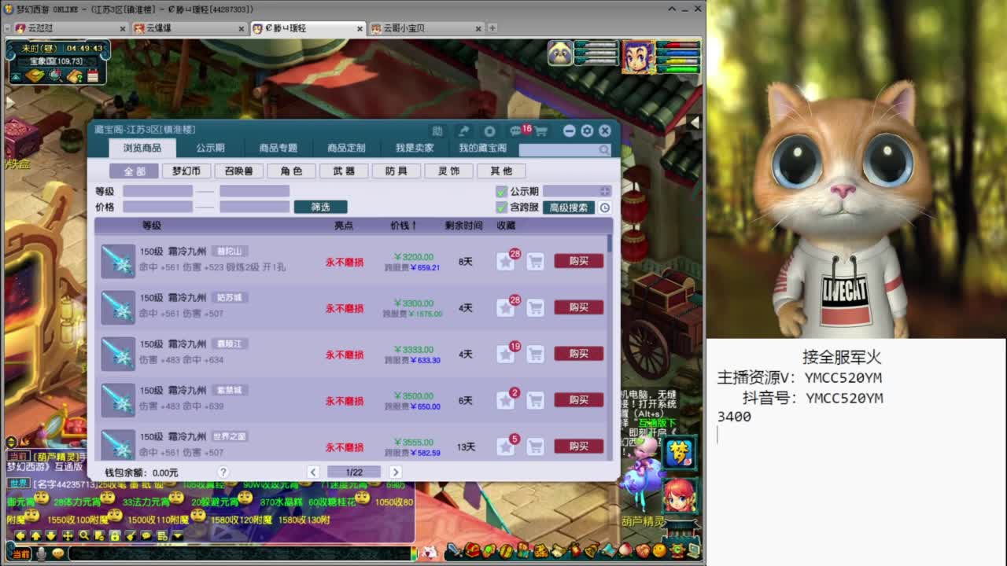
Task: Open the shopping cart in header
Action: pos(541,131)
